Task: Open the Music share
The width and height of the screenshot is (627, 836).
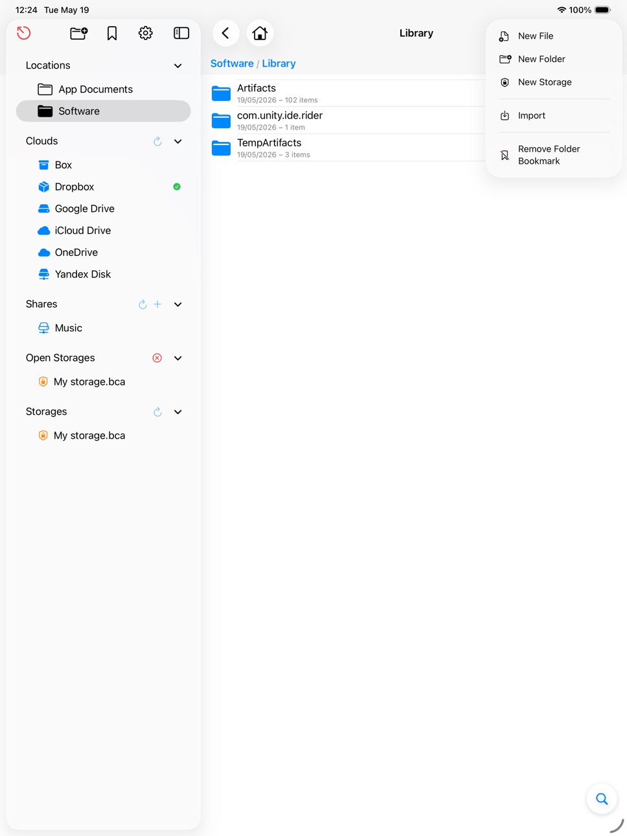Action: [x=103, y=328]
